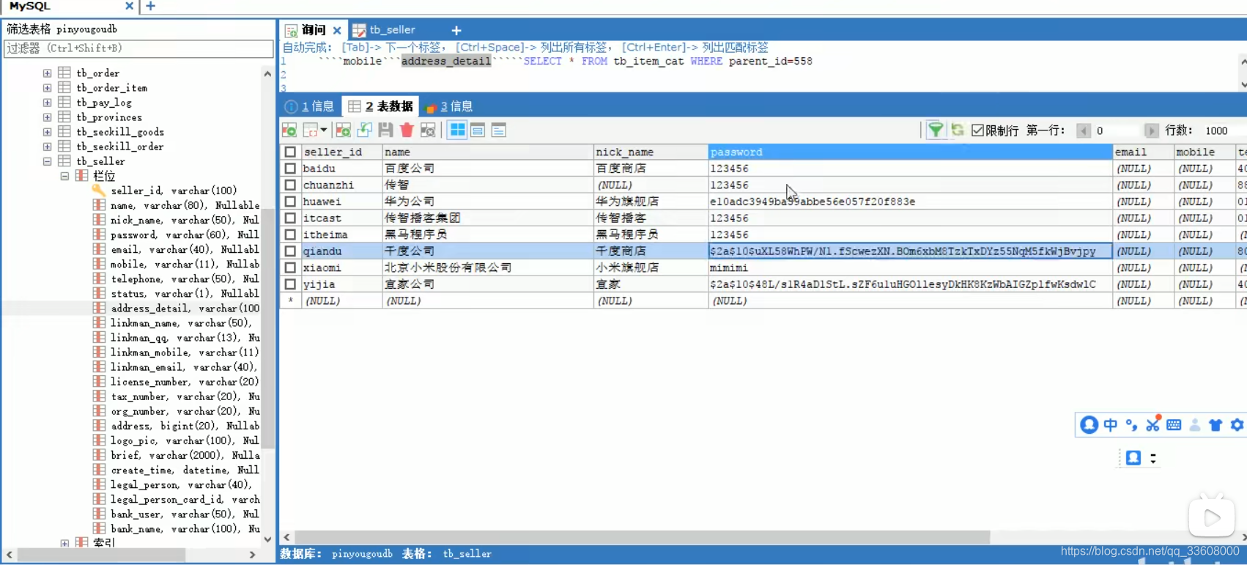Check the itcast row checkbox

(290, 218)
